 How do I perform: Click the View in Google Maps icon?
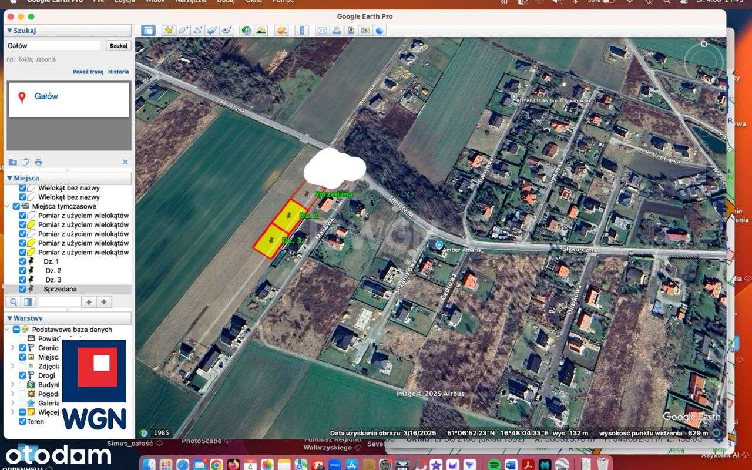[x=365, y=30]
